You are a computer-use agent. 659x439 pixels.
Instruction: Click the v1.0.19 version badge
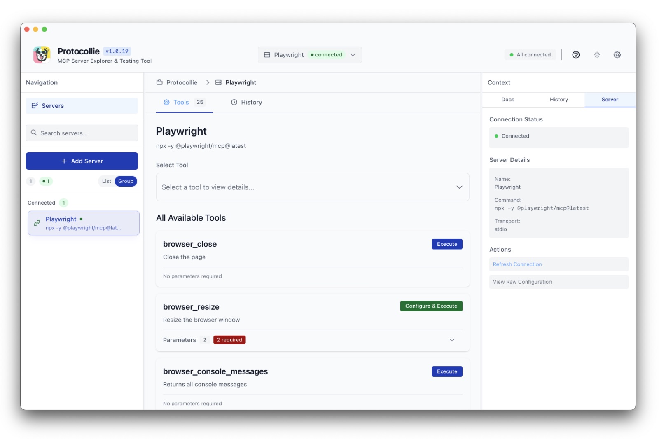click(117, 51)
